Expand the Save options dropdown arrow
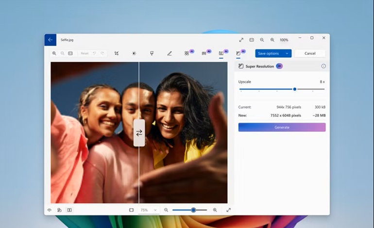Image resolution: width=374 pixels, height=228 pixels. tap(287, 53)
